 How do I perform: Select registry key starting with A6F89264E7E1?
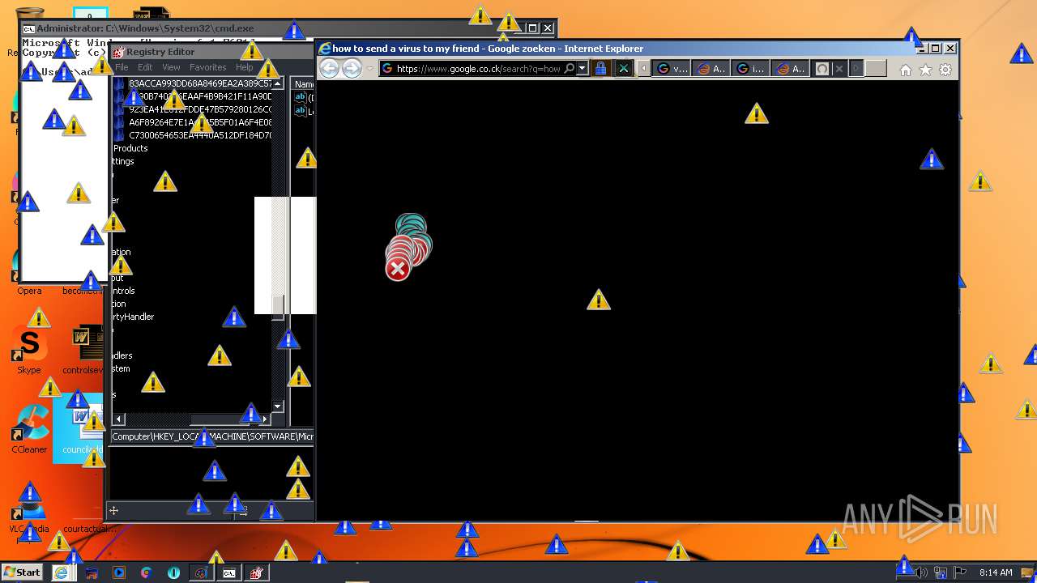pyautogui.click(x=200, y=122)
